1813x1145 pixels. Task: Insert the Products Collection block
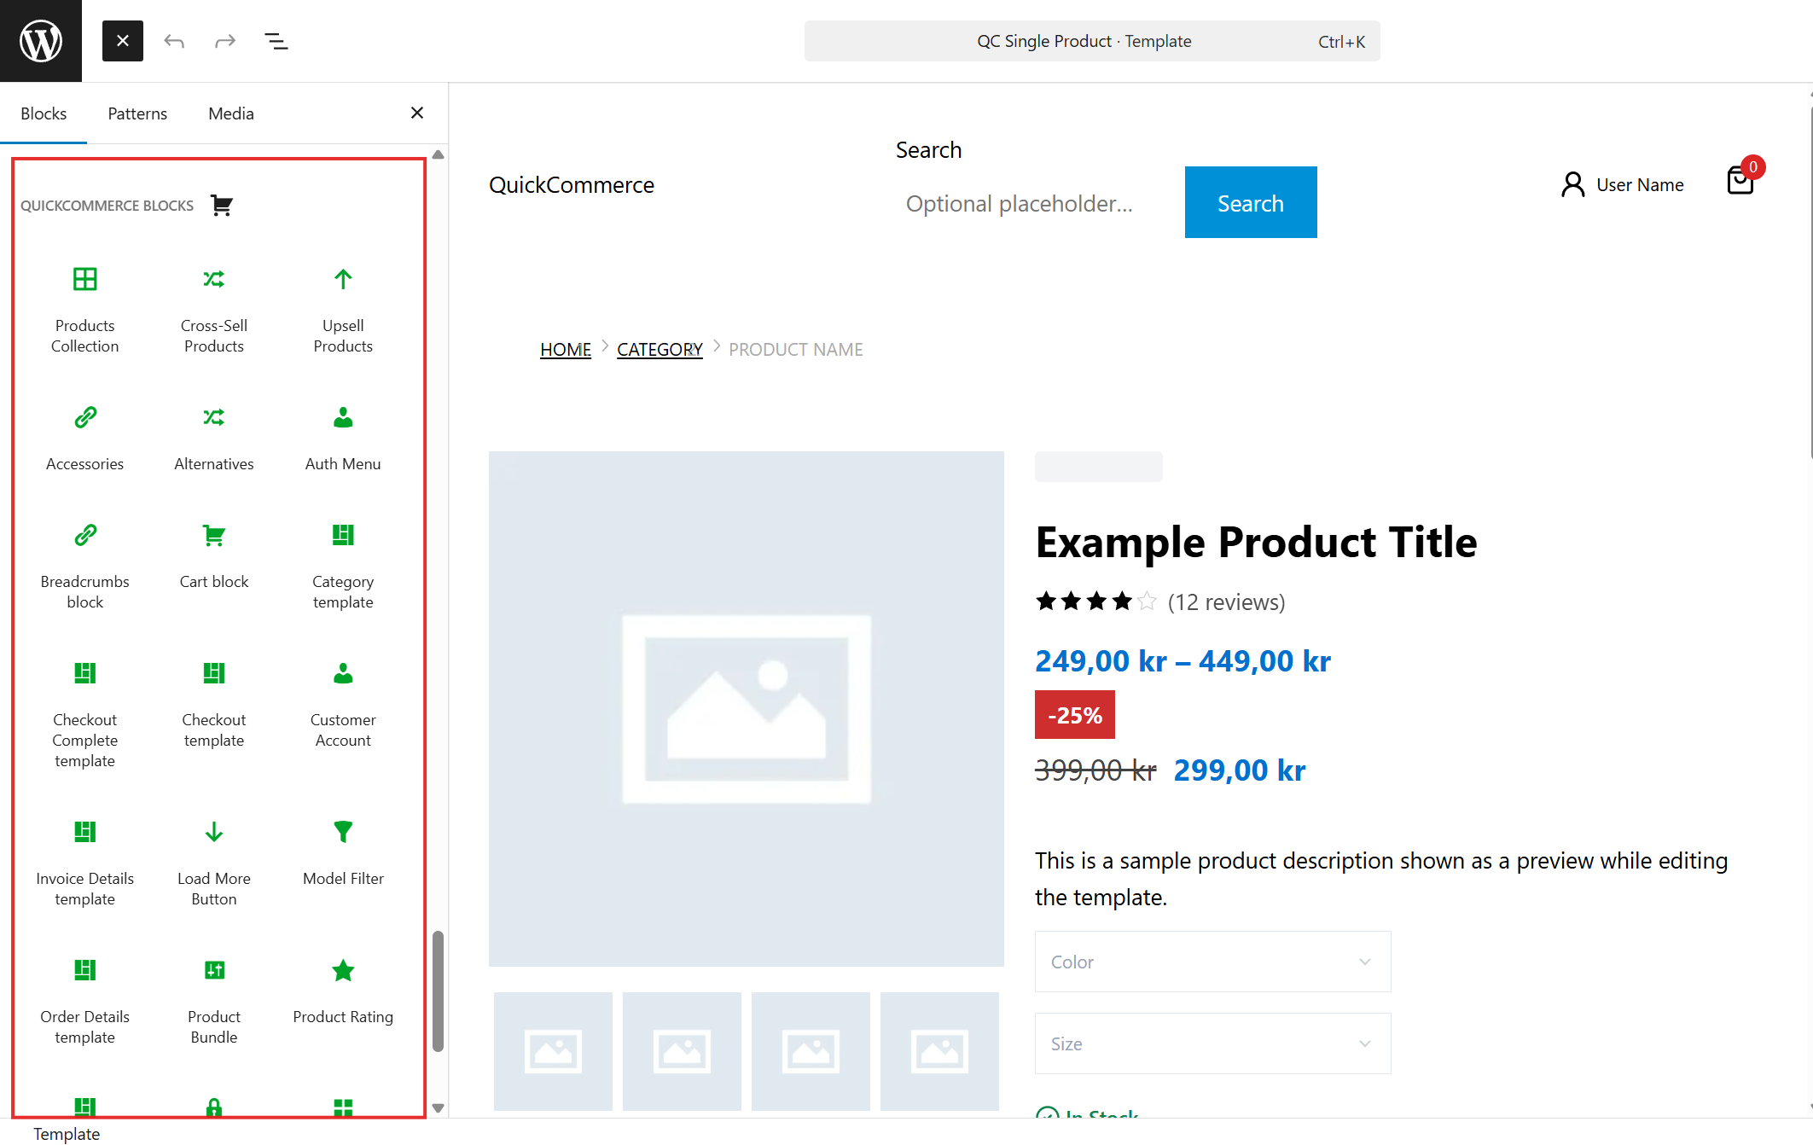[84, 311]
